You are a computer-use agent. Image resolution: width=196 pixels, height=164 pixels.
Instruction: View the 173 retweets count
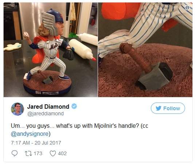click(x=38, y=153)
